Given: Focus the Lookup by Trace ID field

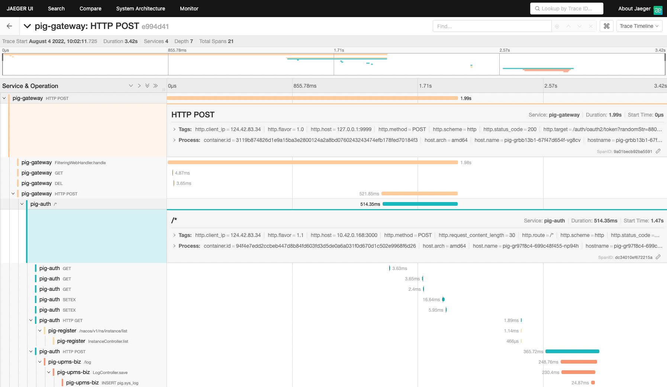Looking at the screenshot, I should click(567, 9).
